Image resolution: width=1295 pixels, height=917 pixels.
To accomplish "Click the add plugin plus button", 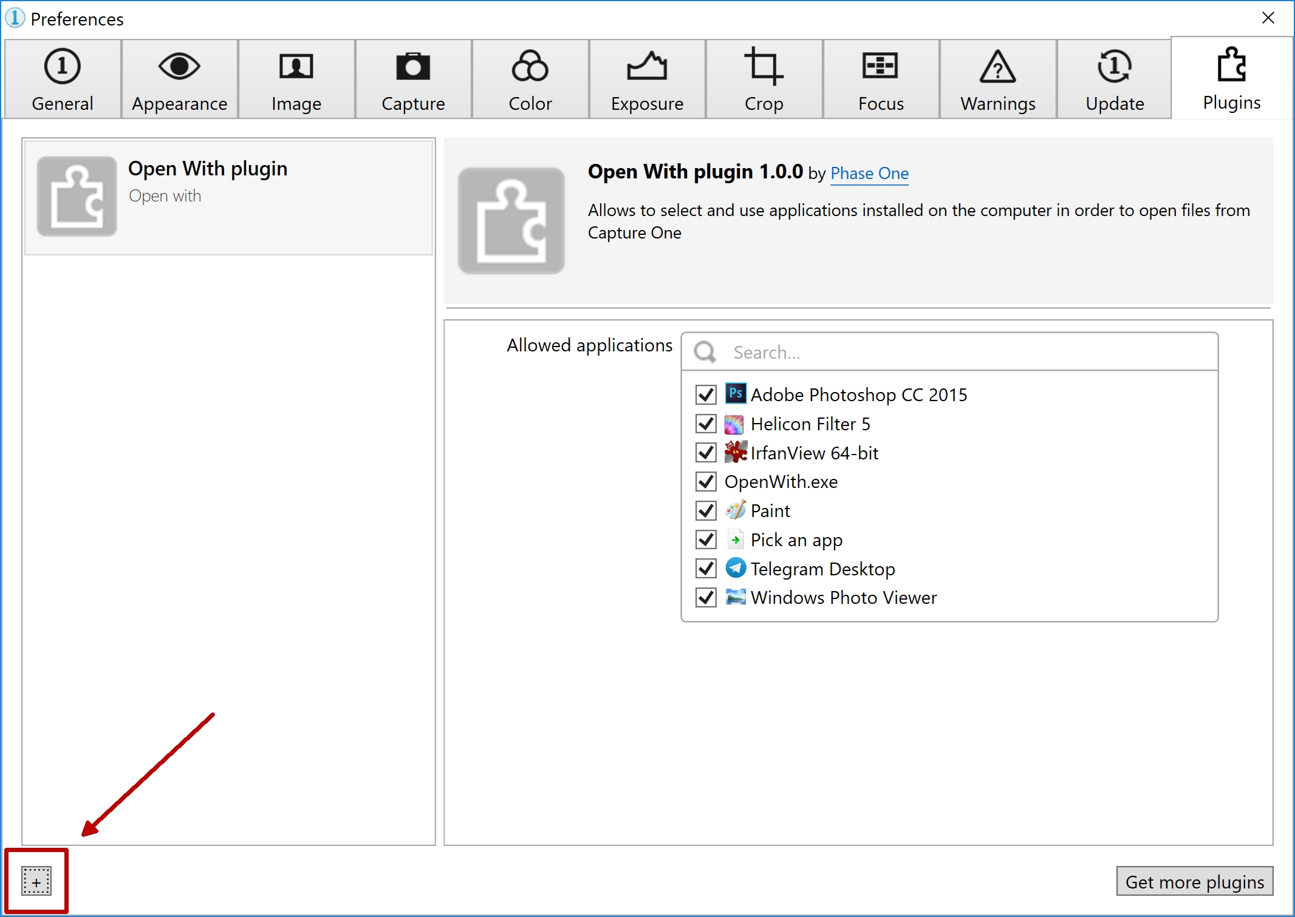I will point(36,881).
